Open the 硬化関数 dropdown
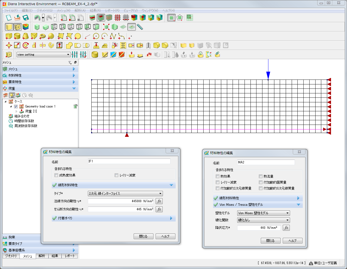The width and height of the screenshot is (347, 269). (x=263, y=220)
